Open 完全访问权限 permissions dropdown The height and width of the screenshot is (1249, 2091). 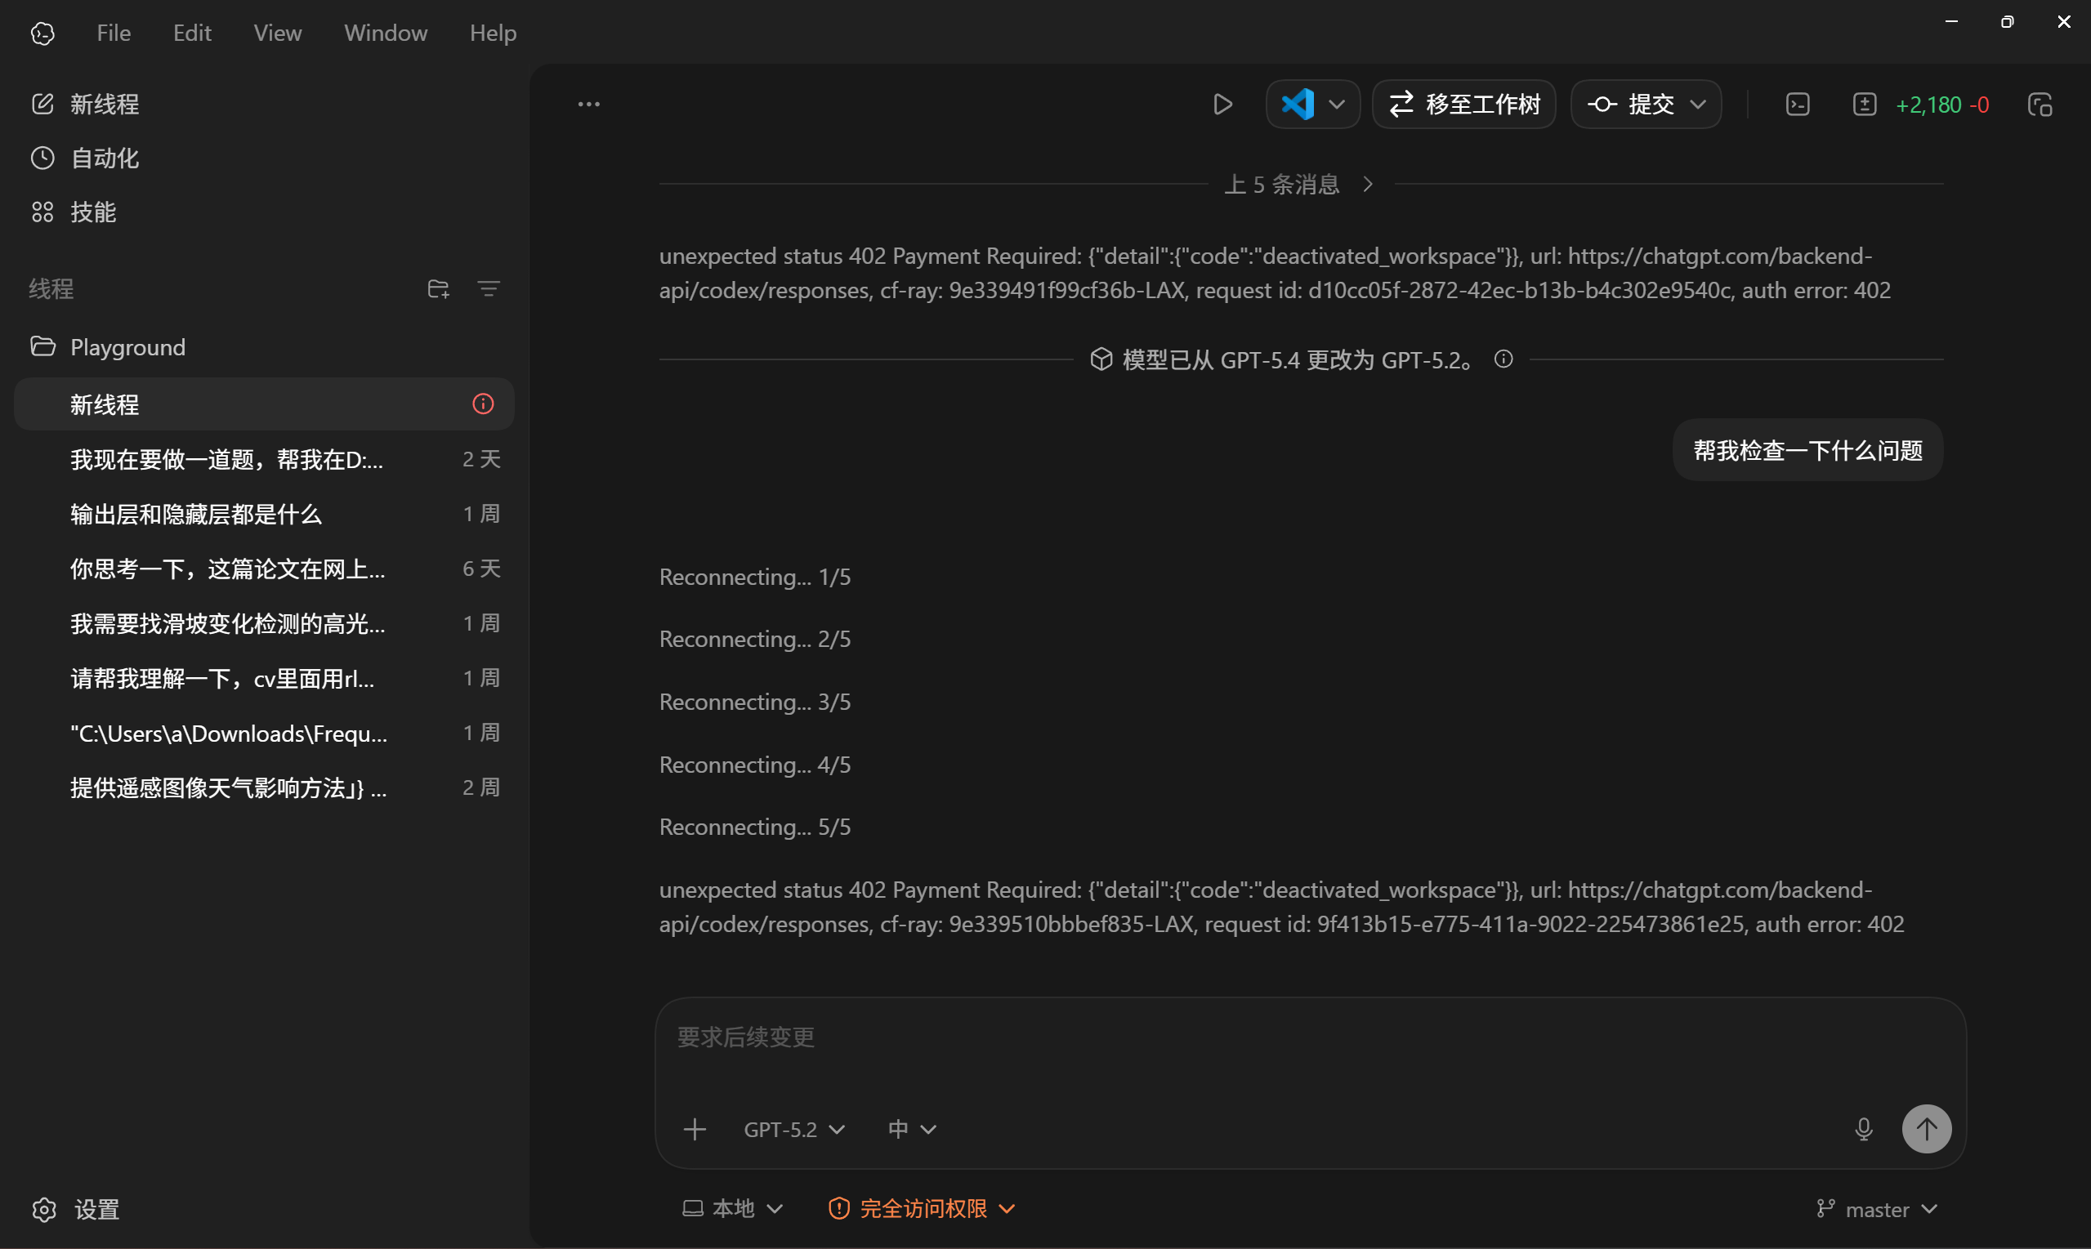[x=922, y=1209]
